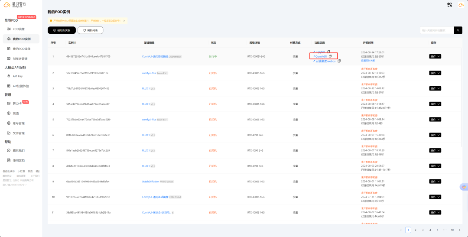Dismiss the yellow warning banner

(124, 21)
